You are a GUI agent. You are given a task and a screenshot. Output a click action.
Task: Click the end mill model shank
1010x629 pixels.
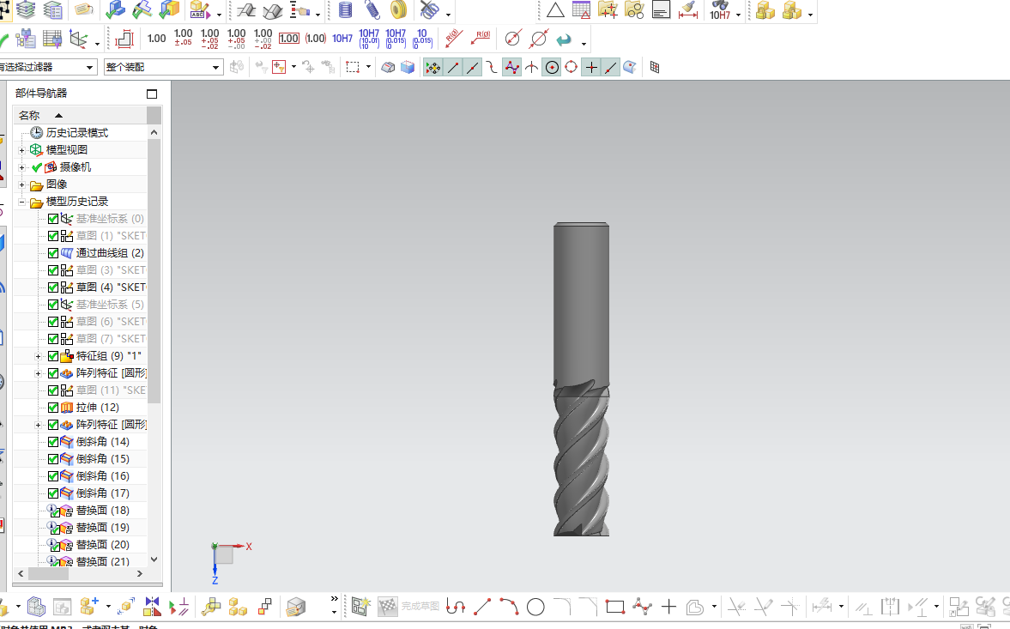581,303
